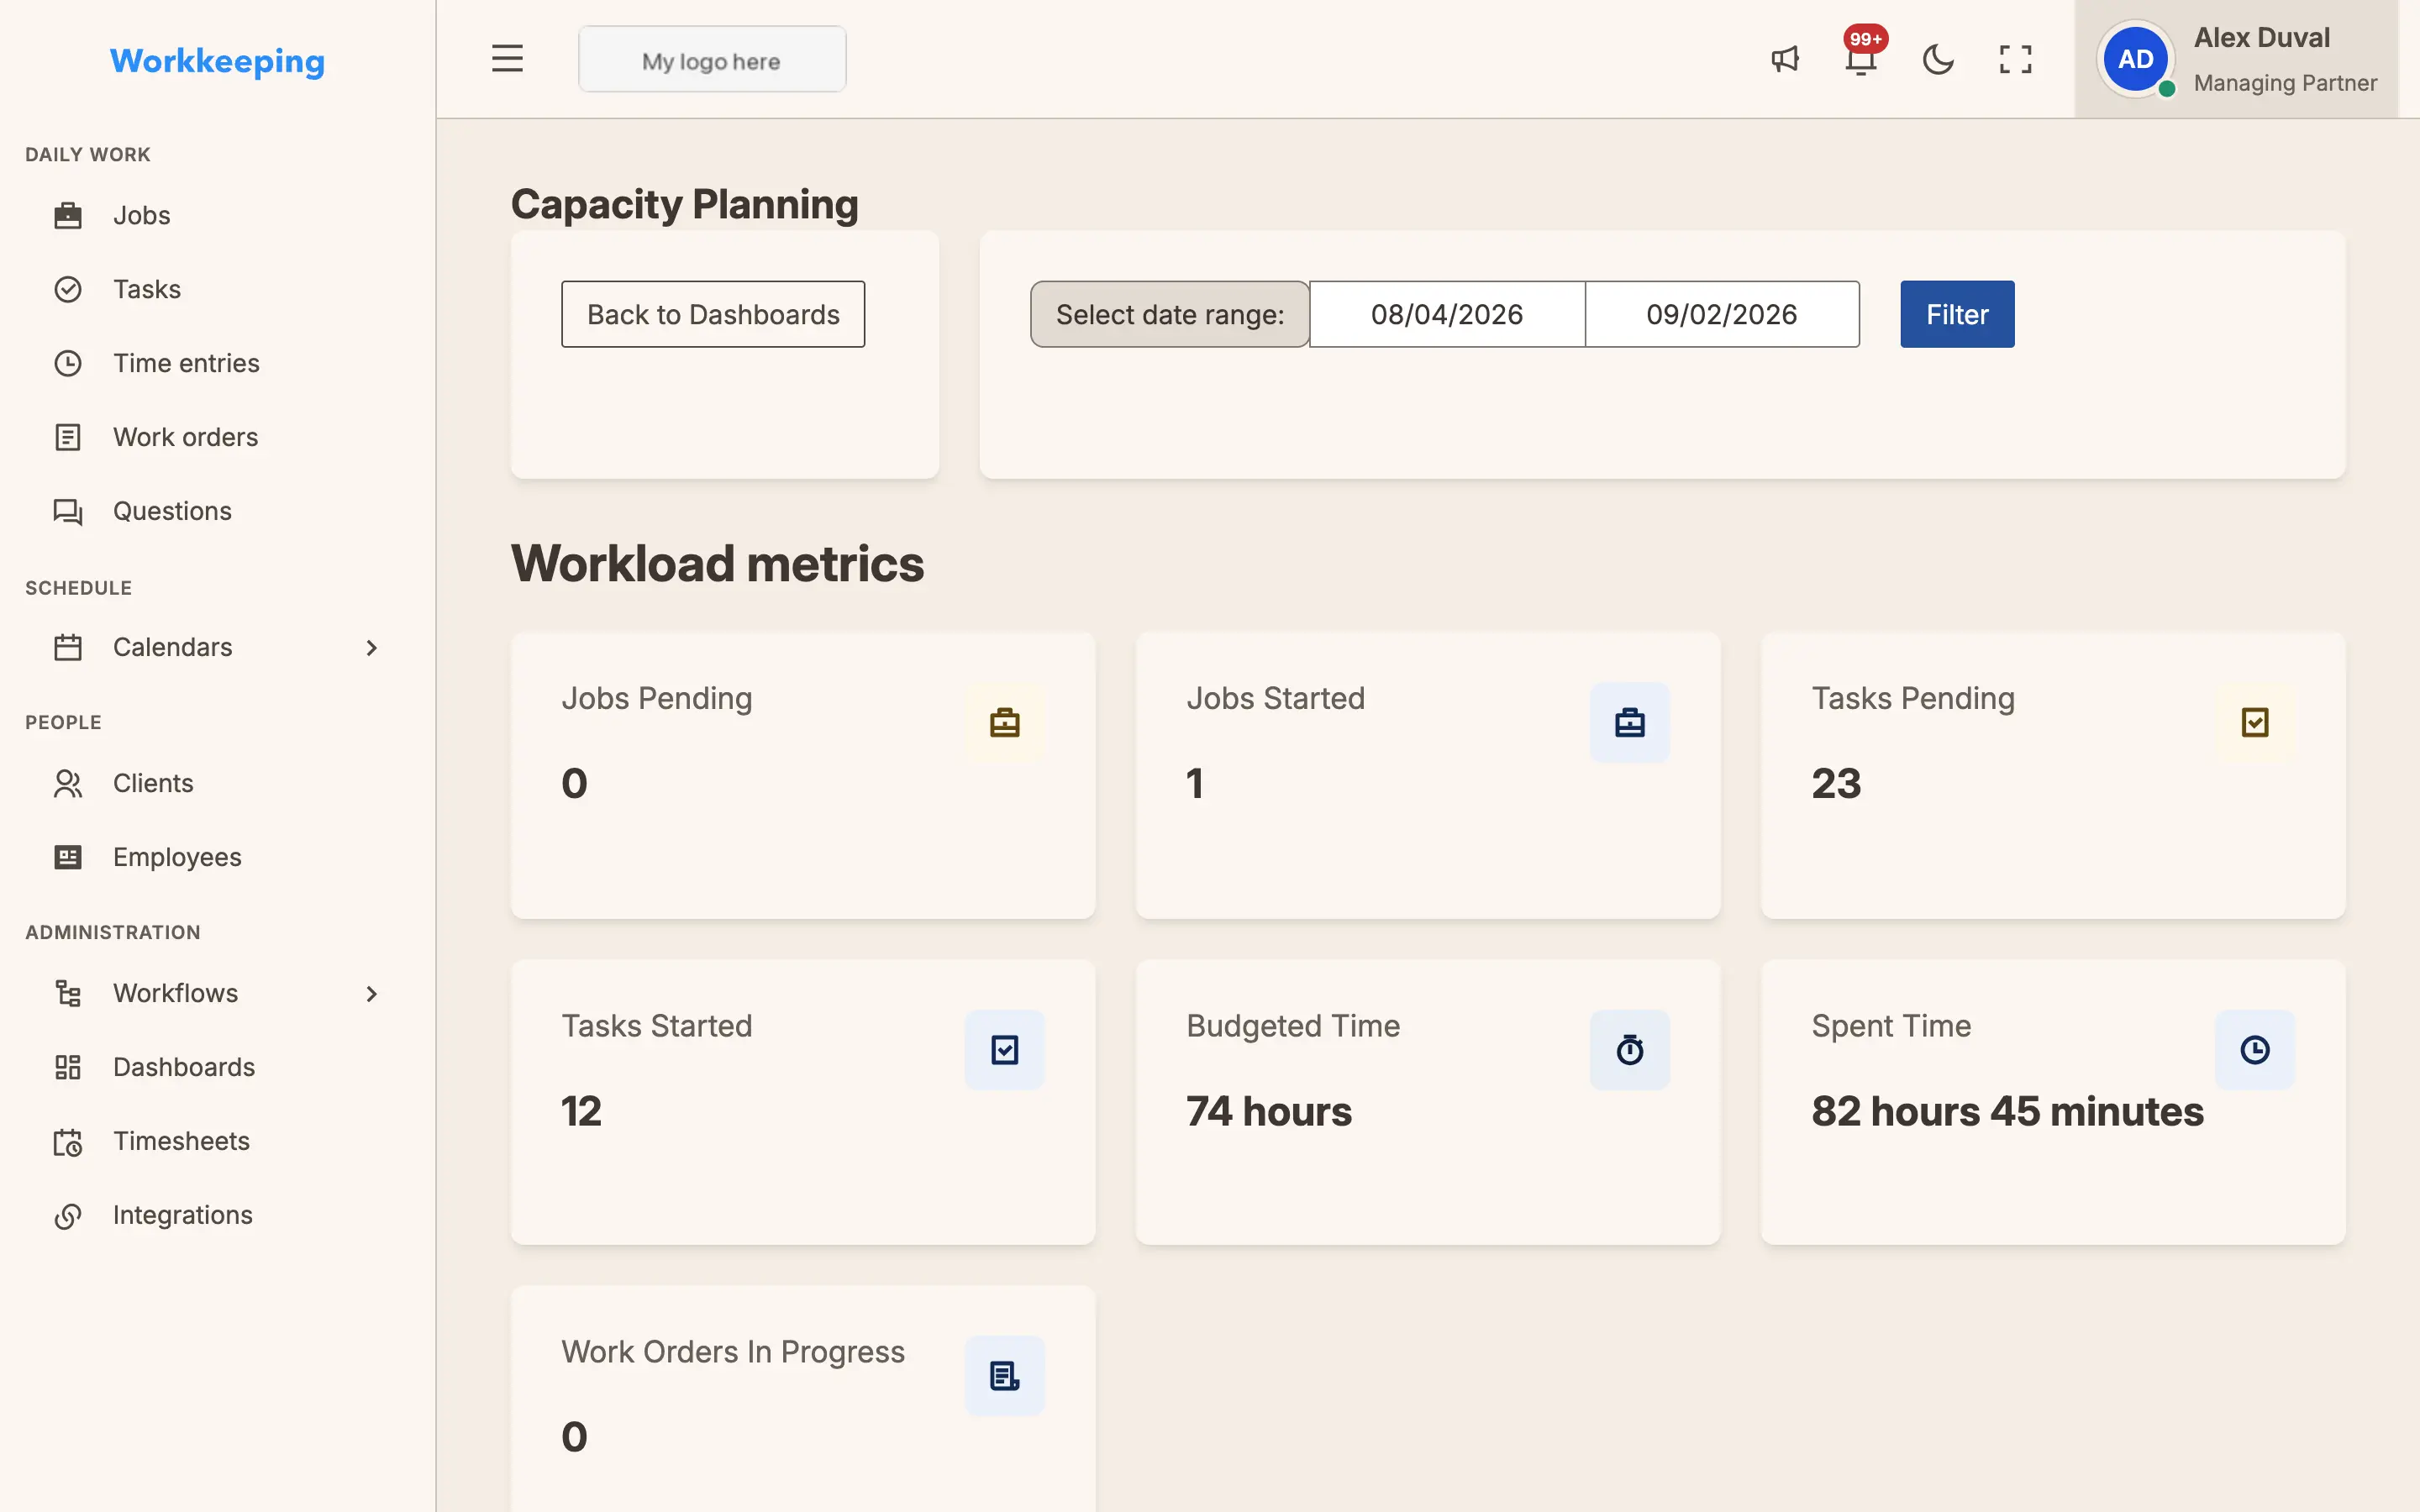This screenshot has width=2420, height=1512.
Task: Select the start date 08/04/2026 field
Action: 1447,314
